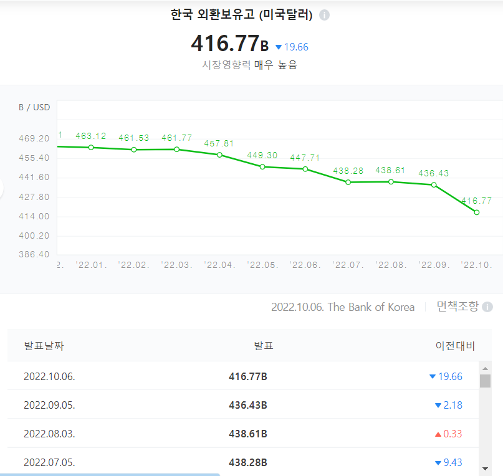The height and width of the screenshot is (476, 503).
Task: Click the 발표 column header
Action: pos(264,346)
